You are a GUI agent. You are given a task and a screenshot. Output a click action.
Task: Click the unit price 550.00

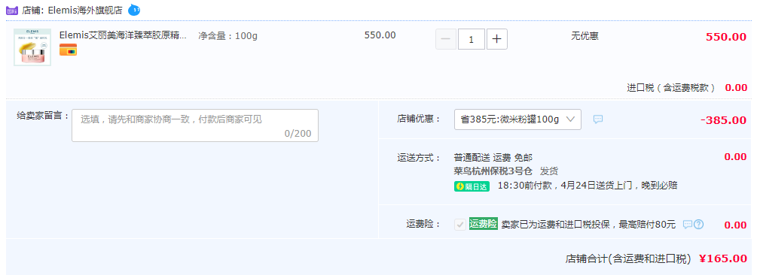click(x=380, y=35)
